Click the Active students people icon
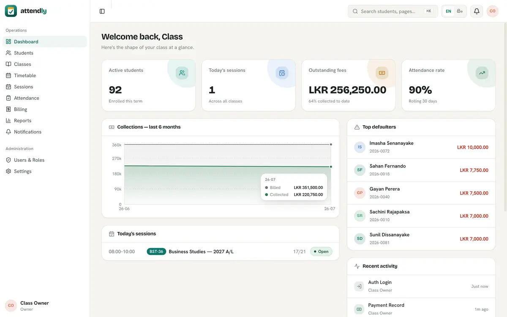507x317 pixels. tap(182, 73)
